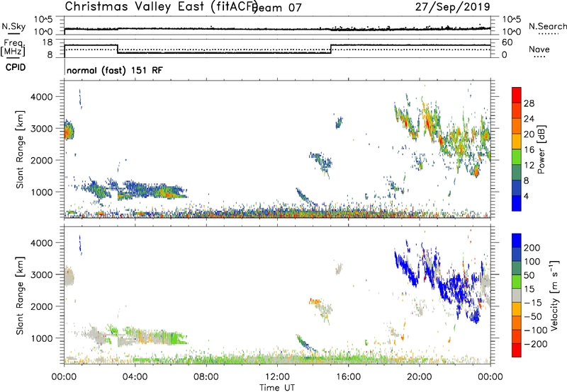The height and width of the screenshot is (392, 567).
Task: Click "3000" tick on the velocity panel axis
Action: click(42, 275)
